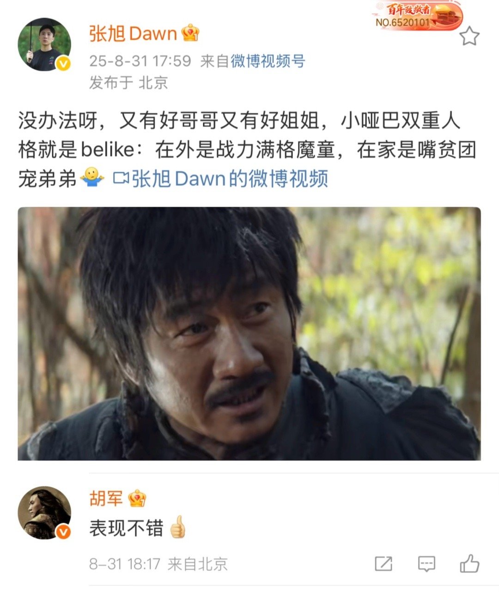The image size is (499, 592).
Task: Tap the post timestamp 25-8-31 17:59
Action: click(x=140, y=61)
